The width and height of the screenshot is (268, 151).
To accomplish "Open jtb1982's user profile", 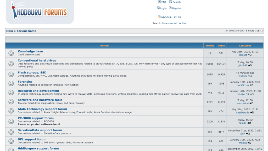I will (243, 65).
